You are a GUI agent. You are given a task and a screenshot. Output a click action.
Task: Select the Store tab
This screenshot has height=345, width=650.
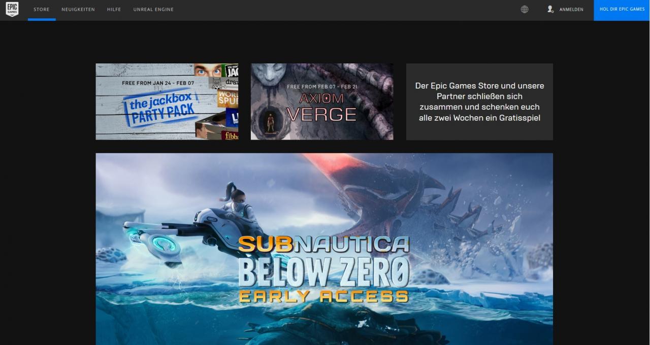(42, 10)
